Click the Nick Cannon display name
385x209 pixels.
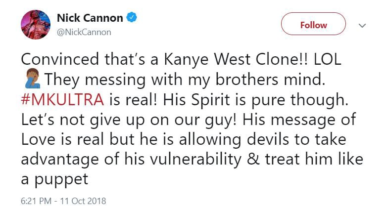[x=90, y=18]
